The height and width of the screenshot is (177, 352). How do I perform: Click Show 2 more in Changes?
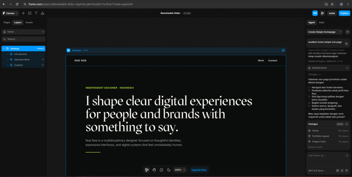click(315, 147)
